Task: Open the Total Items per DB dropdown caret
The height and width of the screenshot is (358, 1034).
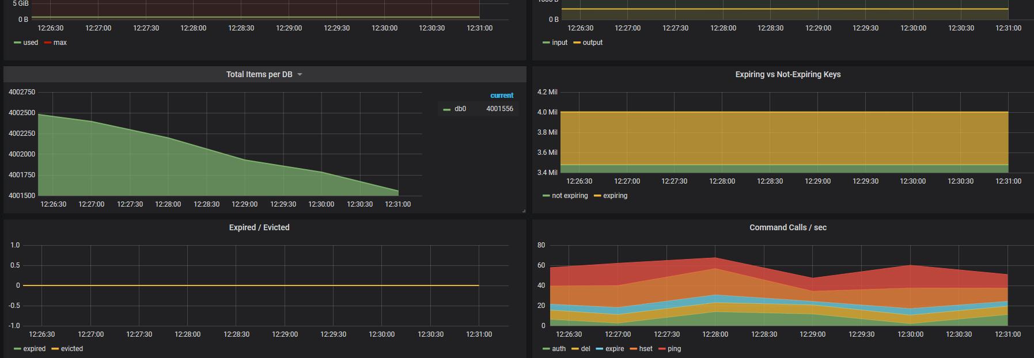Action: point(300,75)
